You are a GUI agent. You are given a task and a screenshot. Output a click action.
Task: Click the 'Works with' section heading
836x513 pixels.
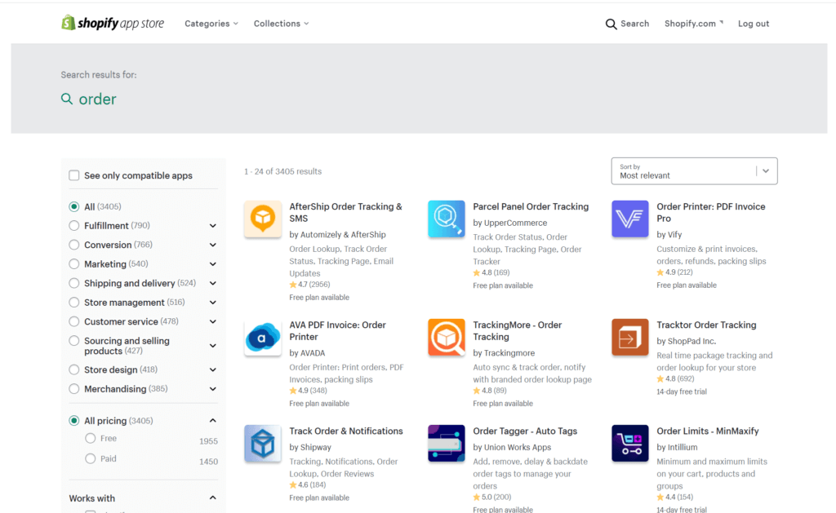(91, 498)
